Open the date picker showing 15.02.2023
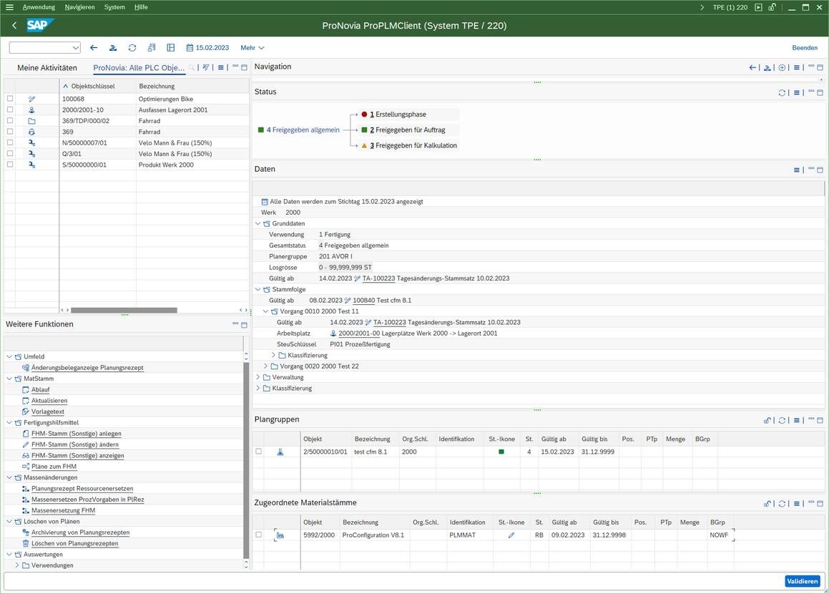The image size is (829, 594). (x=207, y=48)
